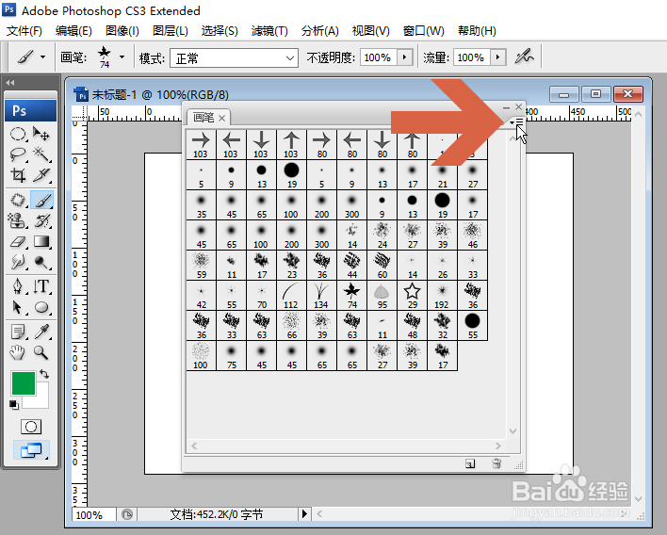Image resolution: width=667 pixels, height=535 pixels.
Task: Open the 窗口(W) menu
Action: [423, 31]
